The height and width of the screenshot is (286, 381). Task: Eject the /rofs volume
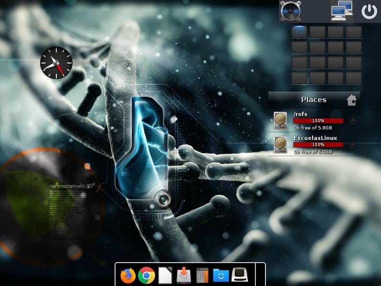point(353,121)
